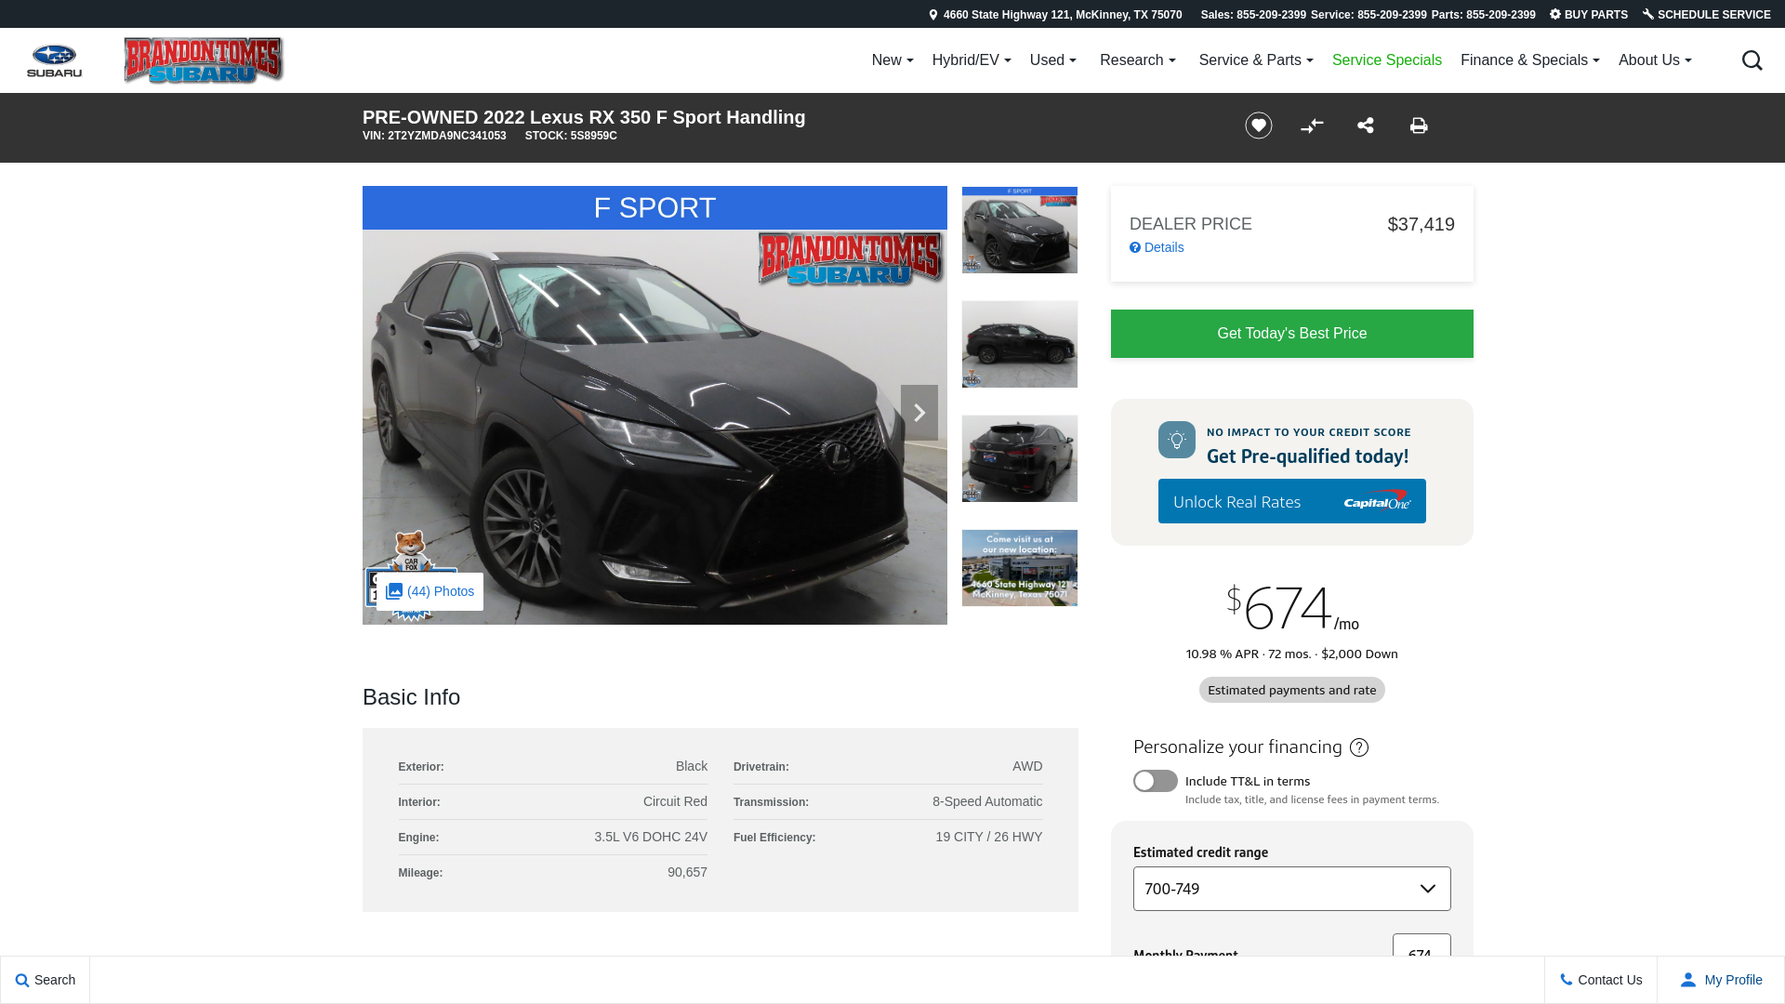The height and width of the screenshot is (1004, 1785).
Task: Click fuel efficiency 19 CITY / 26 HWY
Action: point(989,837)
